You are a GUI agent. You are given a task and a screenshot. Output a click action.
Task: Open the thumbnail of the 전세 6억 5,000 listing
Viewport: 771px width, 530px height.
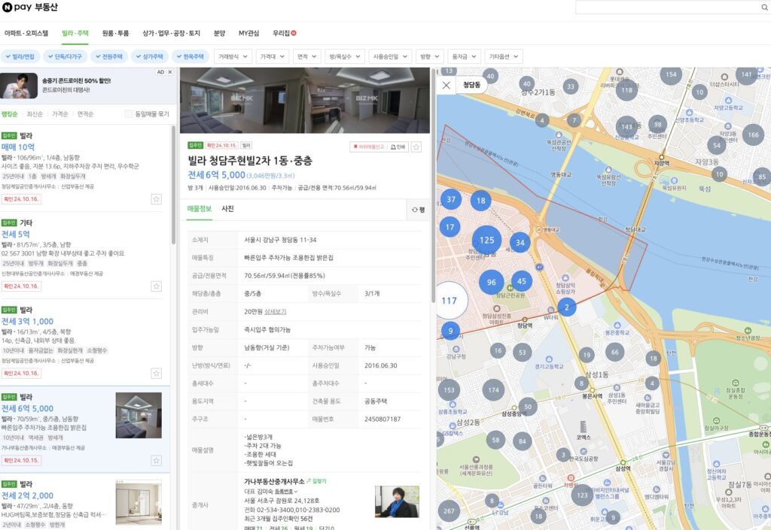tap(139, 415)
